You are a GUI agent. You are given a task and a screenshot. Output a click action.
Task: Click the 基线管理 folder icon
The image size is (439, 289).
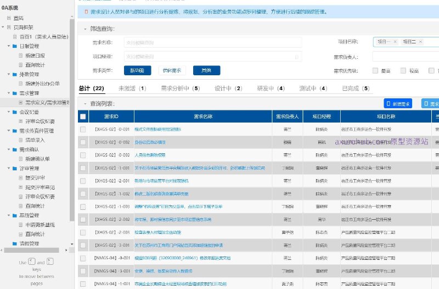tap(15, 215)
